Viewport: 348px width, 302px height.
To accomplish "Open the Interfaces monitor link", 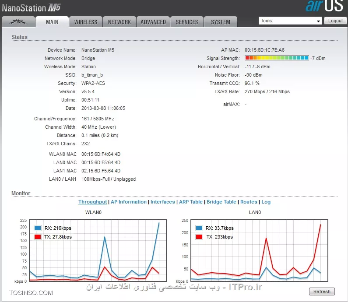I will click(x=163, y=202).
